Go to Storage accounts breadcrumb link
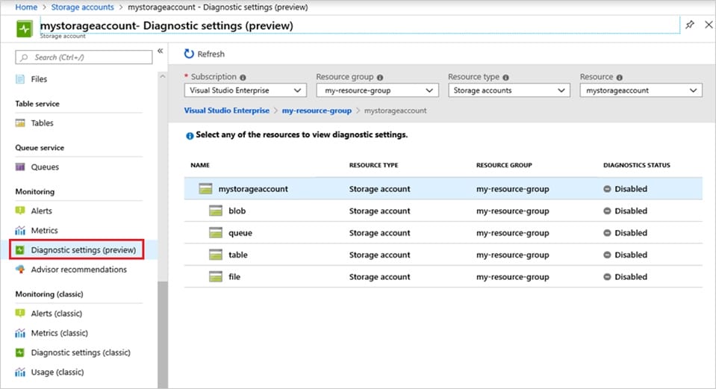The image size is (716, 389). click(82, 7)
